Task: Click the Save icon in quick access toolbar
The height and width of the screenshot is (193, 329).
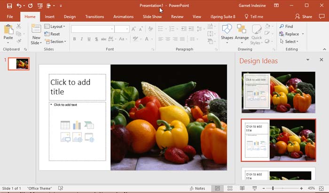Action: (x=9, y=6)
